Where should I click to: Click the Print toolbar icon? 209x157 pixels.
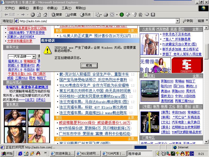[106, 15]
